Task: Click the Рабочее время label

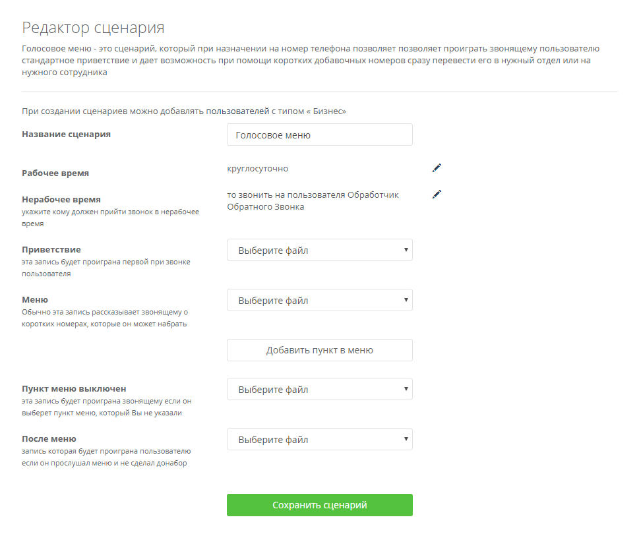Action: (x=55, y=173)
